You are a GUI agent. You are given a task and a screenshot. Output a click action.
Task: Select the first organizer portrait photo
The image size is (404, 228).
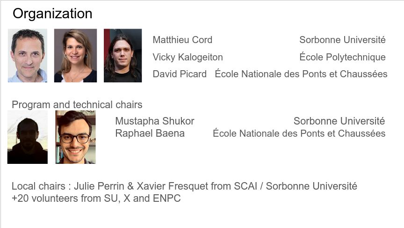[x=28, y=55]
